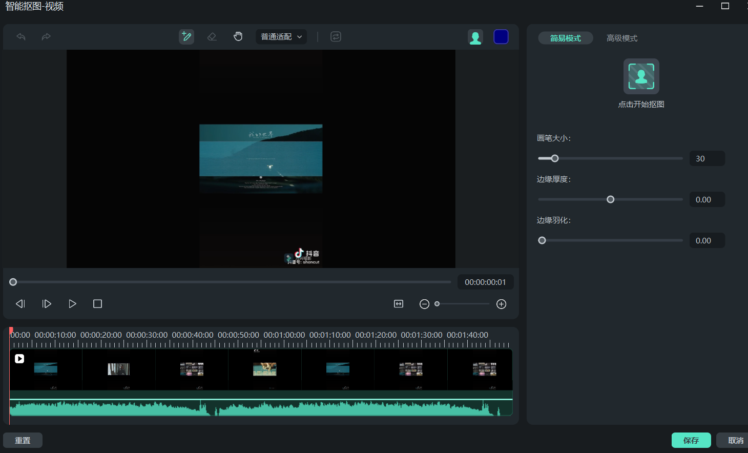This screenshot has width=748, height=453.
Task: Switch to 高级模式 tab
Action: [622, 38]
